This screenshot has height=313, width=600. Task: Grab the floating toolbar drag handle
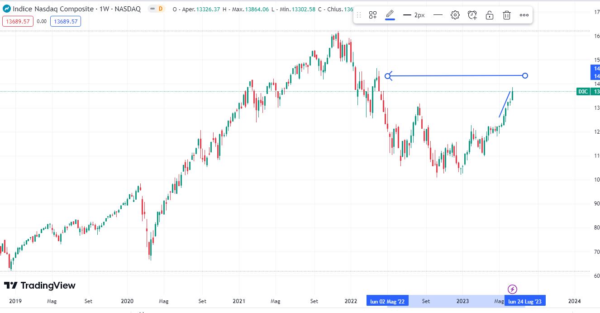(x=359, y=15)
